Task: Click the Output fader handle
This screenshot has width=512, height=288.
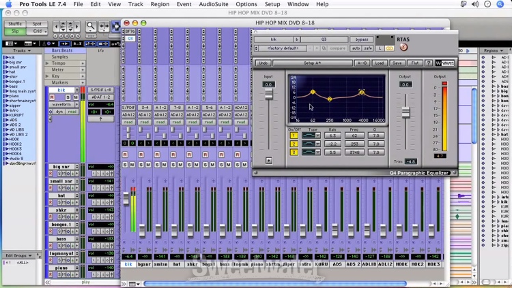Action: point(406,112)
